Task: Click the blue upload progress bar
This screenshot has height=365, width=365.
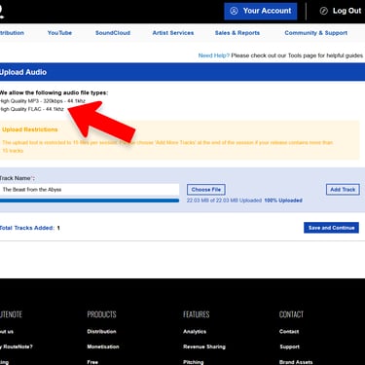Action: [x=90, y=201]
